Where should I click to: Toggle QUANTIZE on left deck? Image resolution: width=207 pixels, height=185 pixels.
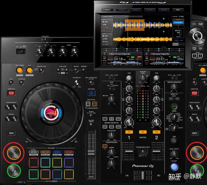click(22, 83)
